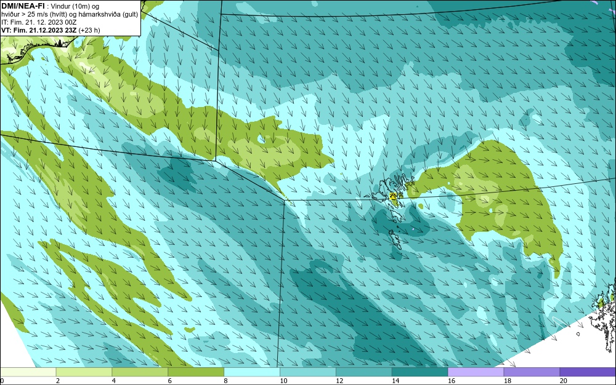Click the legend scale value 16
Screen dimensions: 616x385
[x=452, y=381]
